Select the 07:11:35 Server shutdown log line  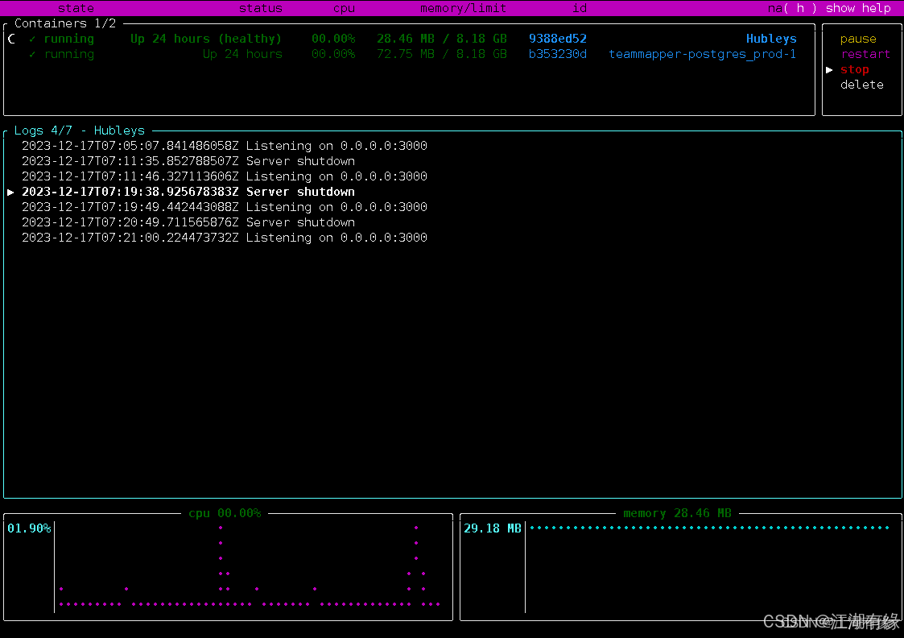(188, 162)
